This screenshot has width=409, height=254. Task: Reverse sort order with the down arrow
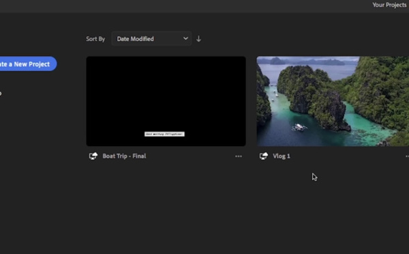point(198,39)
